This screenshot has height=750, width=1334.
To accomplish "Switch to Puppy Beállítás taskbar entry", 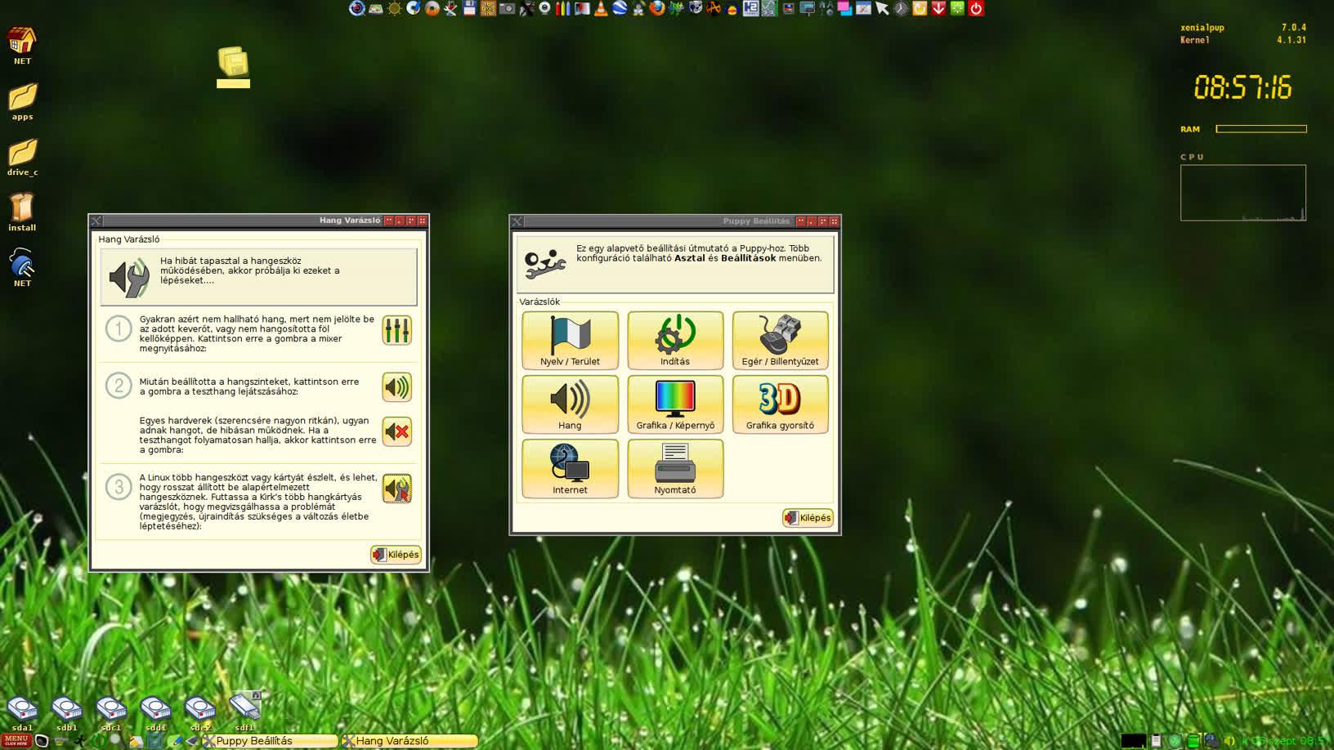I will pos(270,741).
